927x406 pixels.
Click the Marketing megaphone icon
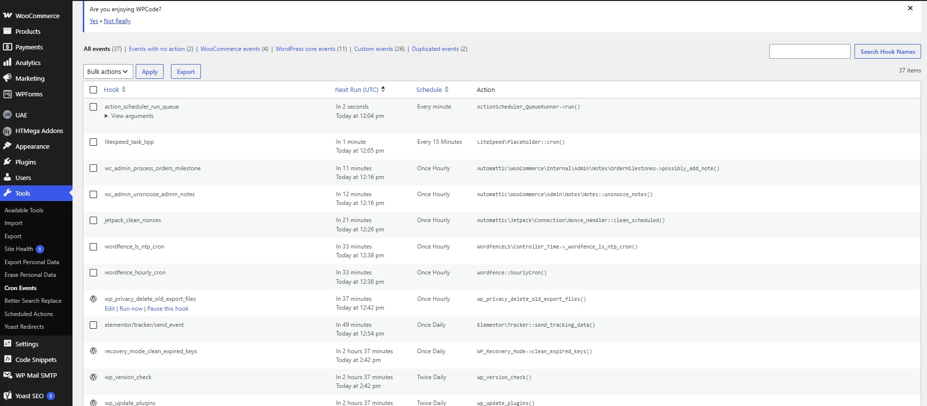tap(7, 78)
